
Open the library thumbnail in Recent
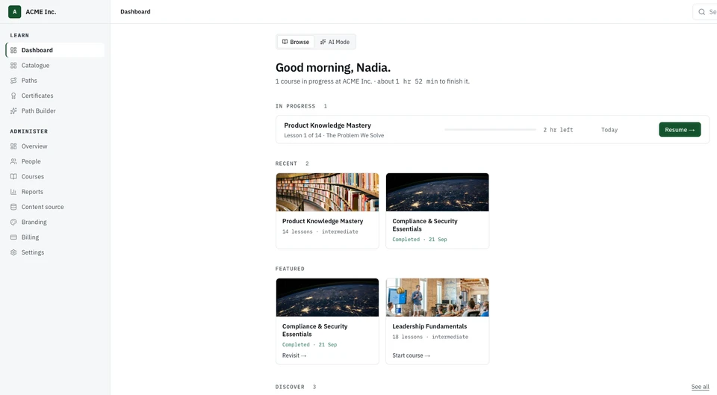tap(327, 192)
